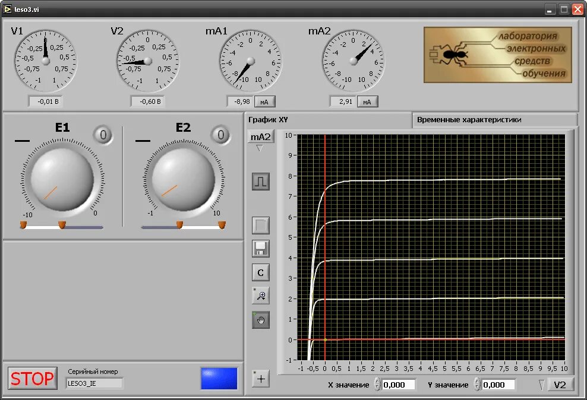Click the E2 rotary knob
This screenshot has height=400, width=587.
coord(184,179)
